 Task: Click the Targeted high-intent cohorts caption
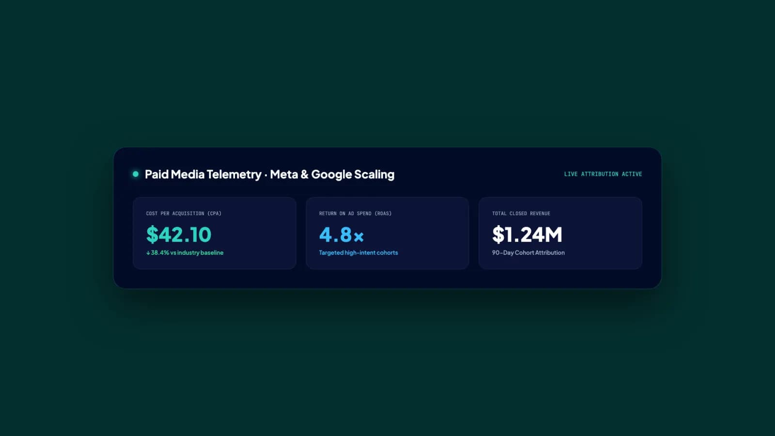point(358,252)
